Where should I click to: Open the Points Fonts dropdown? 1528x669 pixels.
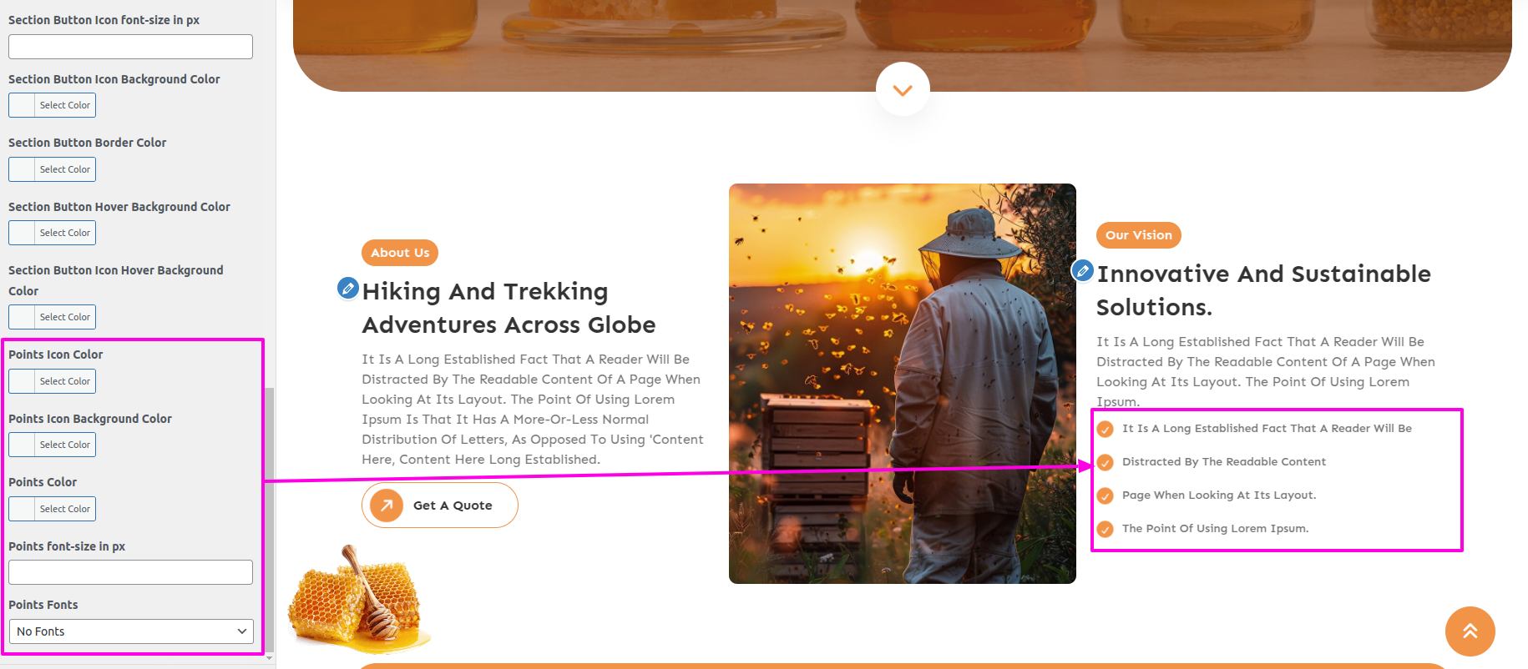click(x=130, y=631)
